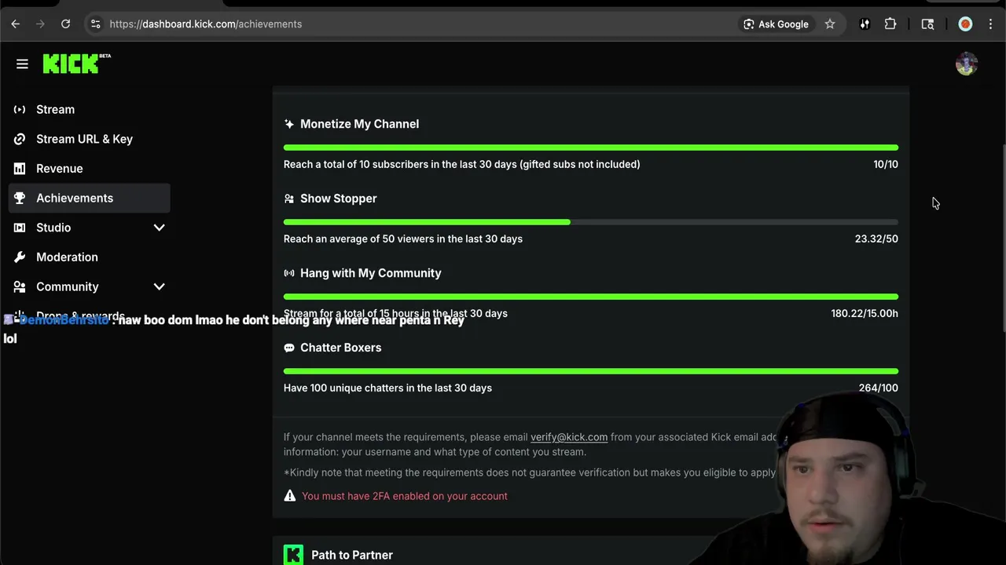Screen dimensions: 1006x565
Task: Open Stream URL & Key page
Action: (x=84, y=139)
